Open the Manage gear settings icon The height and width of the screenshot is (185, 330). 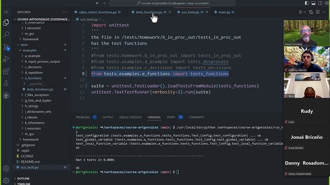tap(6, 180)
